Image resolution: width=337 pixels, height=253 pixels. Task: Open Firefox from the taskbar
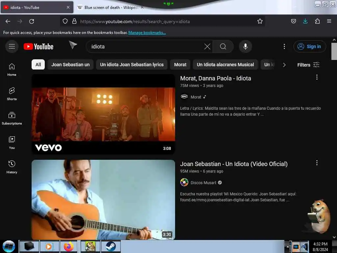click(x=68, y=246)
